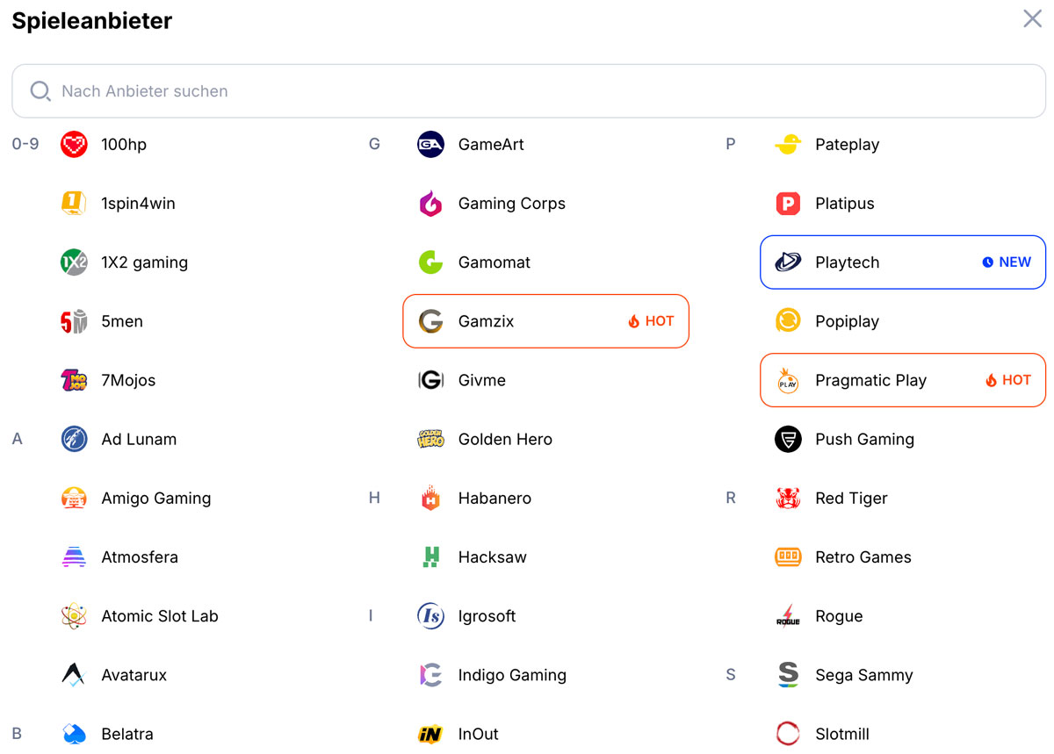Click the 5men logo icon
1054x754 pixels.
point(74,321)
